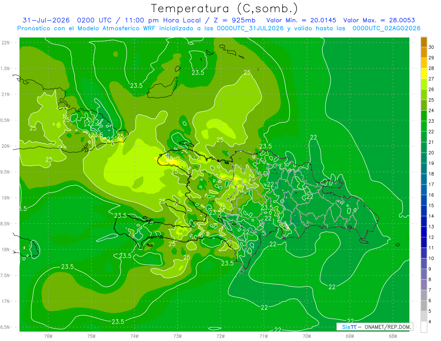Screen dimensions: 441x341
Task: Click the '72W' longitude axis label
Action: tap(220, 336)
